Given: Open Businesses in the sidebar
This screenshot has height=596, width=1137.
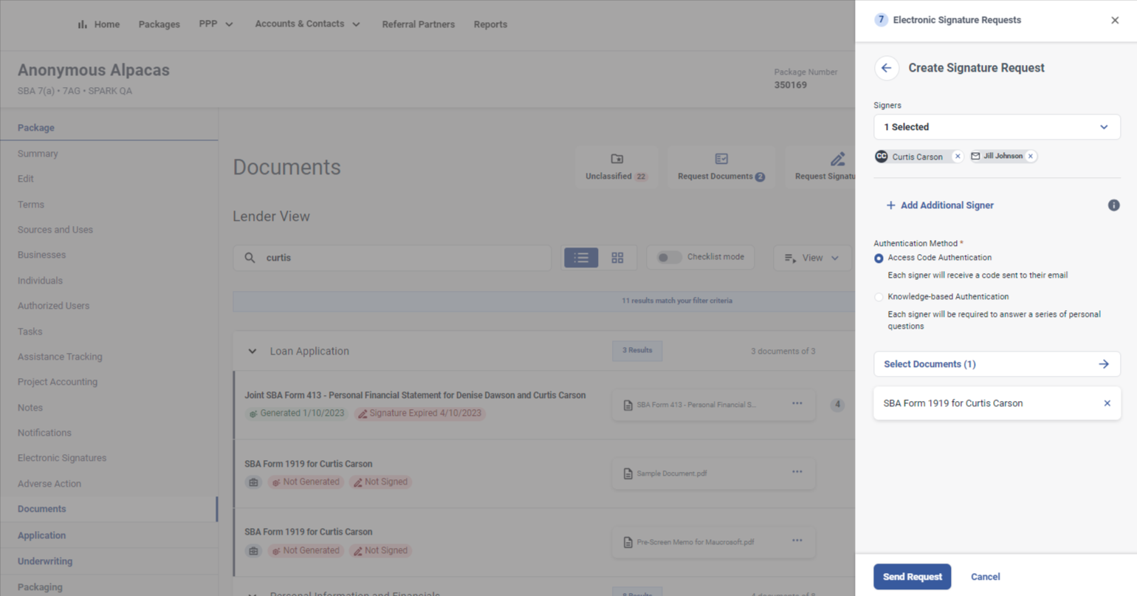Looking at the screenshot, I should point(41,255).
